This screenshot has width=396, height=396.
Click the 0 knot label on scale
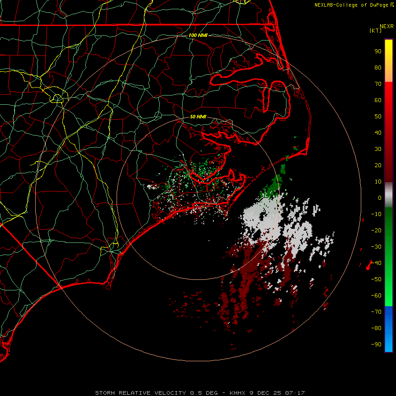(380, 198)
